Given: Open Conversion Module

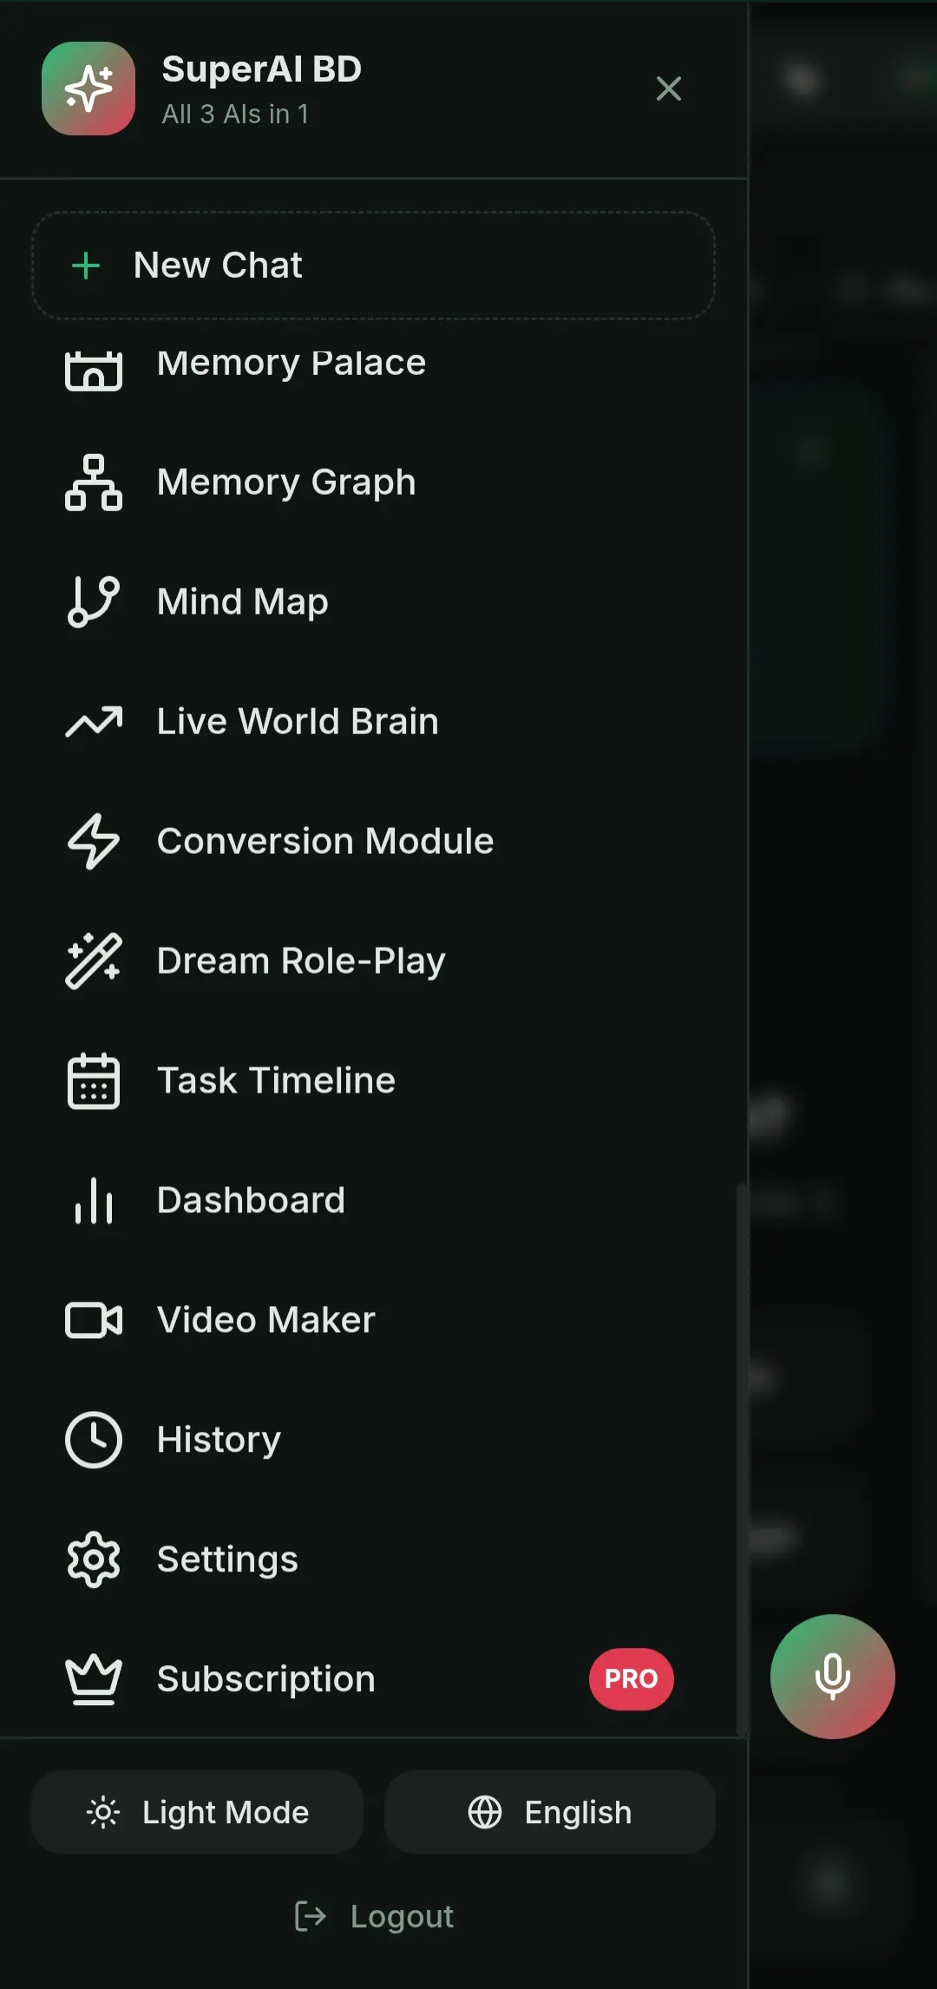Looking at the screenshot, I should coord(373,842).
